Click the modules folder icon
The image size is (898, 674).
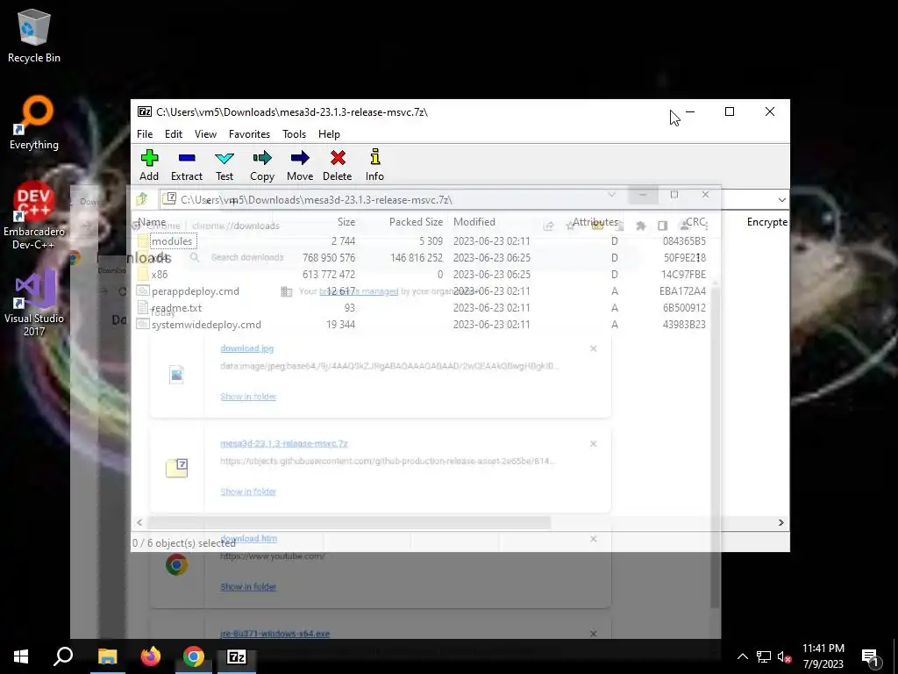click(x=143, y=241)
